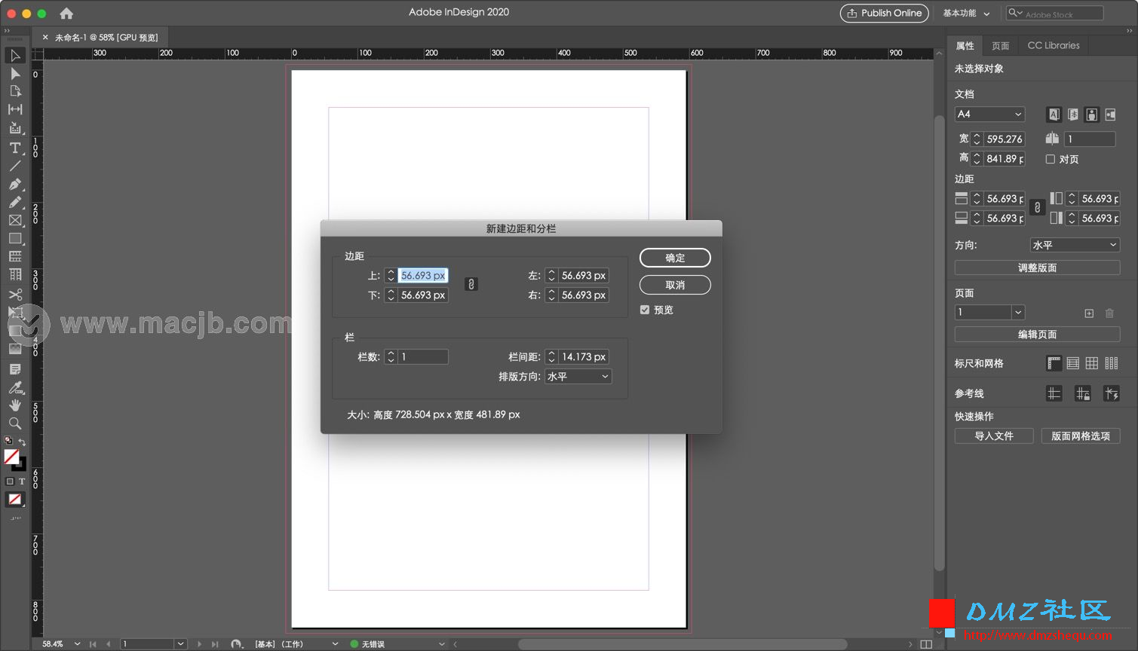Select the Eyedropper tool
This screenshot has width=1138, height=651.
pyautogui.click(x=15, y=388)
